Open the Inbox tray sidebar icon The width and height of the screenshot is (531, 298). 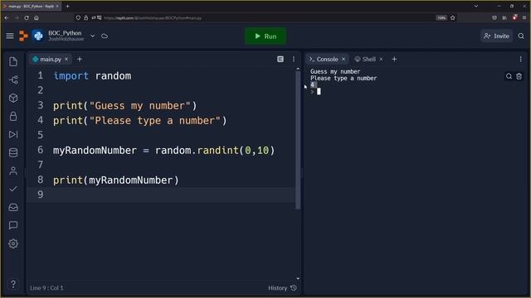(13, 207)
